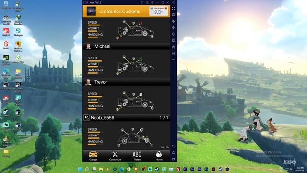
Task: Click the Android home button in Nox
Action: [174, 153]
